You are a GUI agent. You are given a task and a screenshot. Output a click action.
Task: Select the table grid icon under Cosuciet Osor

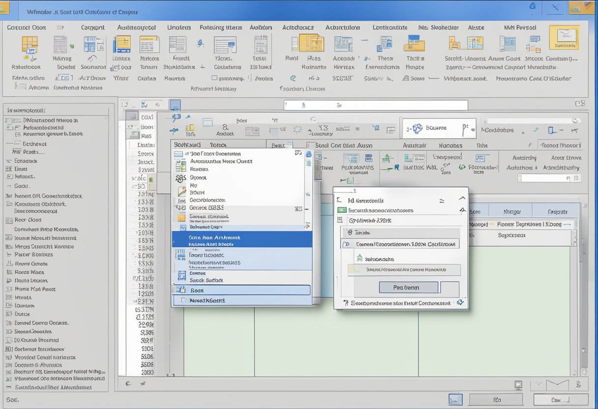[30, 46]
